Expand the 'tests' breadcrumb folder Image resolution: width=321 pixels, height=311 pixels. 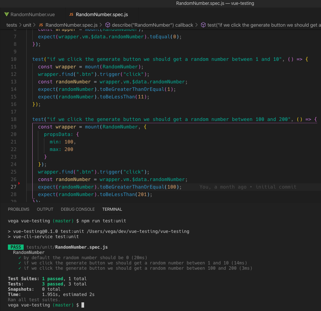(12, 25)
